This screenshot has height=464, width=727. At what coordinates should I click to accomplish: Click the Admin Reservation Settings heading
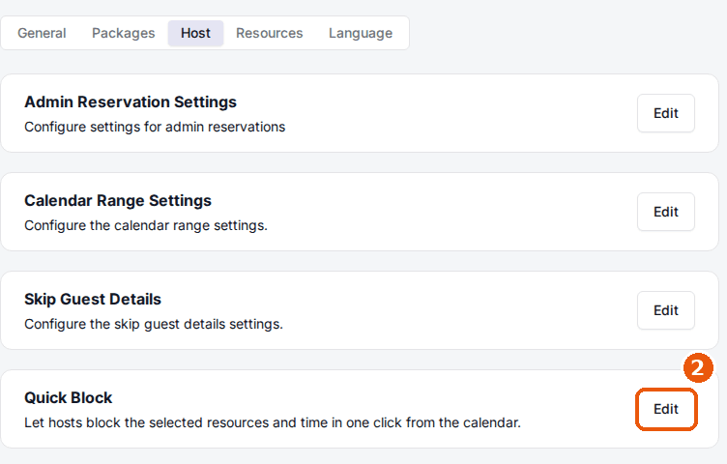click(131, 101)
